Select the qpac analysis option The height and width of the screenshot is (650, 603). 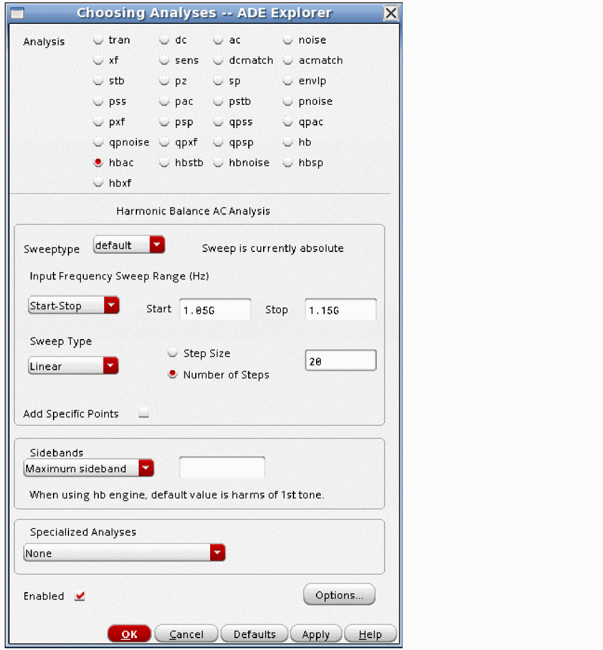pos(288,122)
